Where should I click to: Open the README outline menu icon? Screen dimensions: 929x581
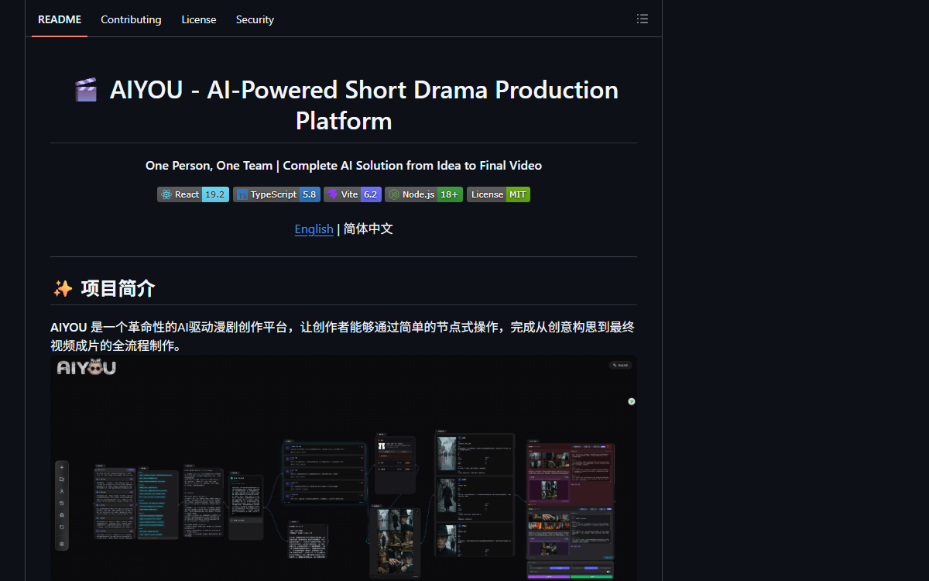click(643, 19)
